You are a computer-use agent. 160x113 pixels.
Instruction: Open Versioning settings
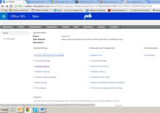click(43, 61)
